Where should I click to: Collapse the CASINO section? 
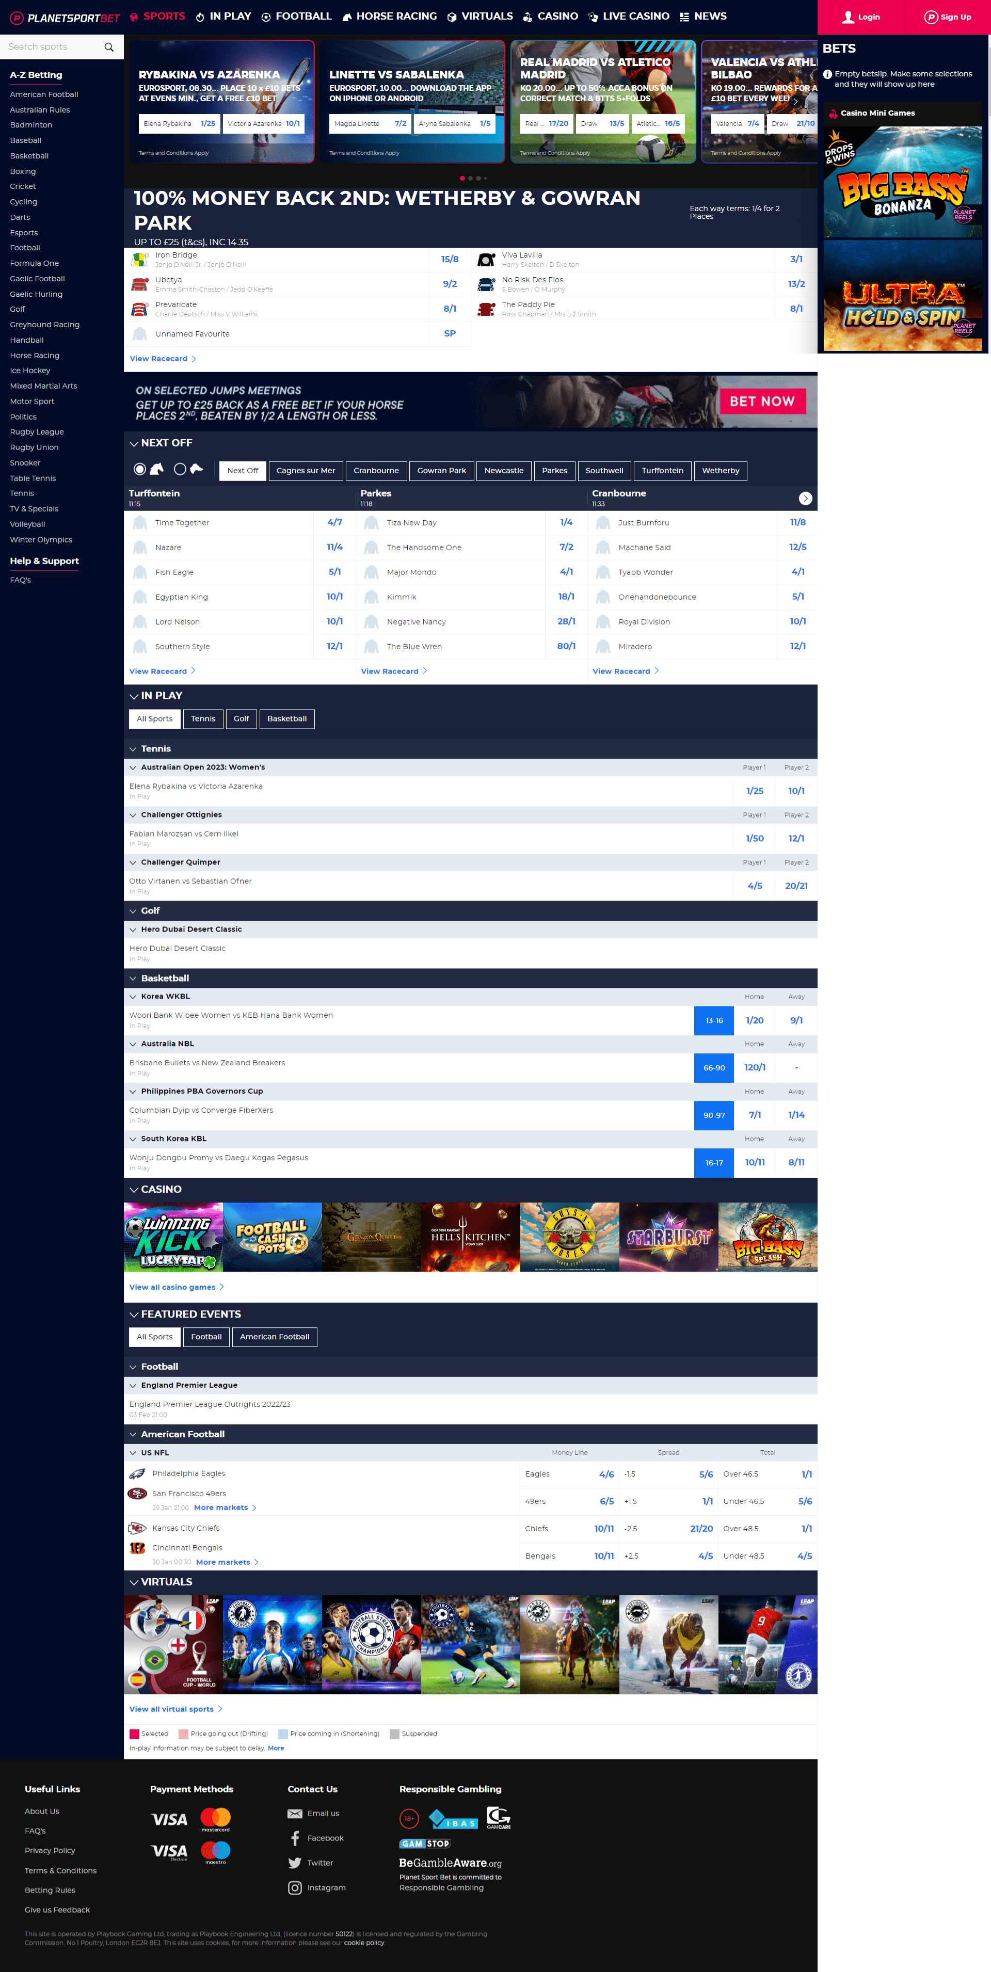pos(134,1190)
